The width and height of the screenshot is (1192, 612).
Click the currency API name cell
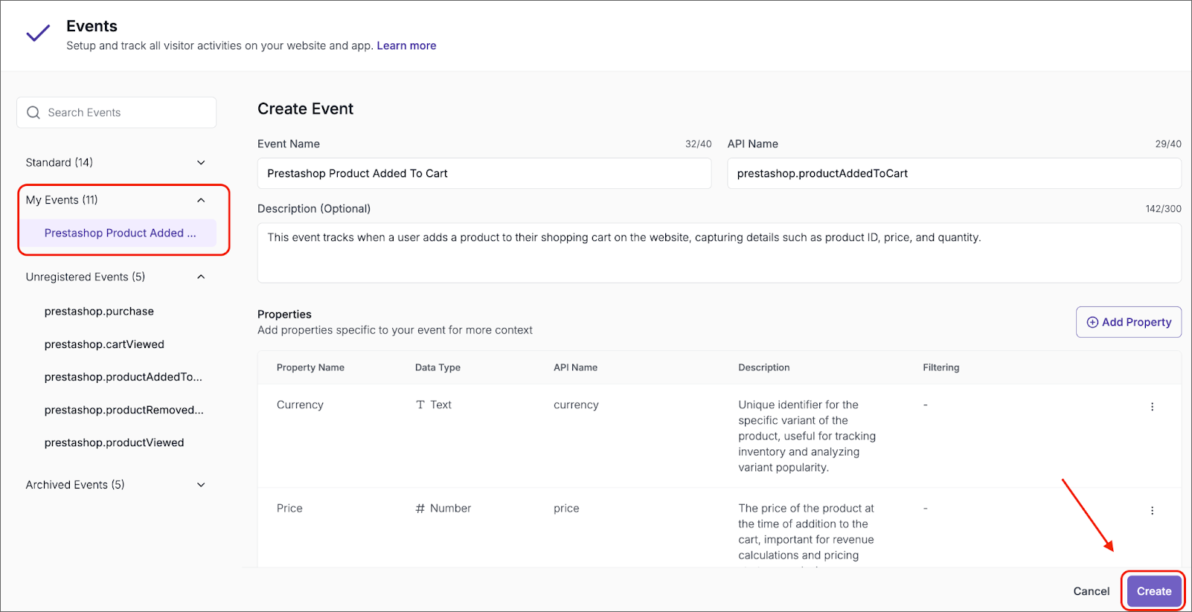click(576, 405)
